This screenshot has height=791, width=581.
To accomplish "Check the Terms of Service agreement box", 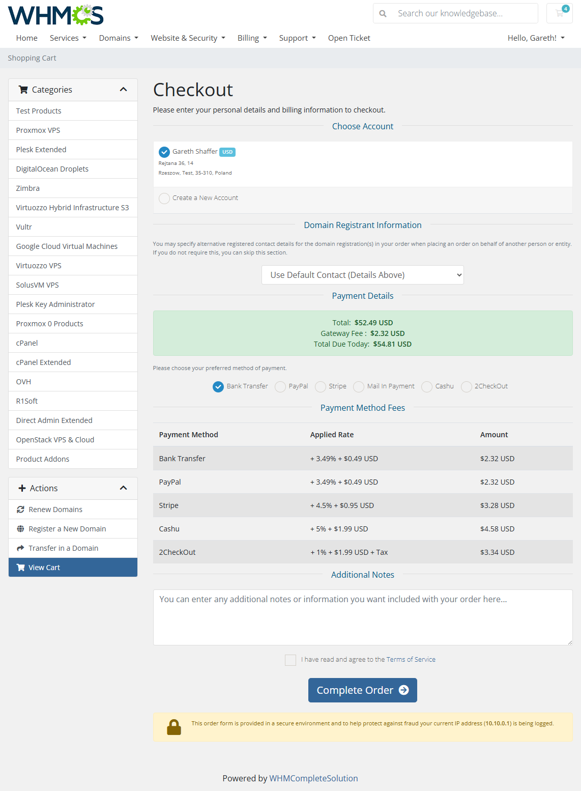I will 290,660.
